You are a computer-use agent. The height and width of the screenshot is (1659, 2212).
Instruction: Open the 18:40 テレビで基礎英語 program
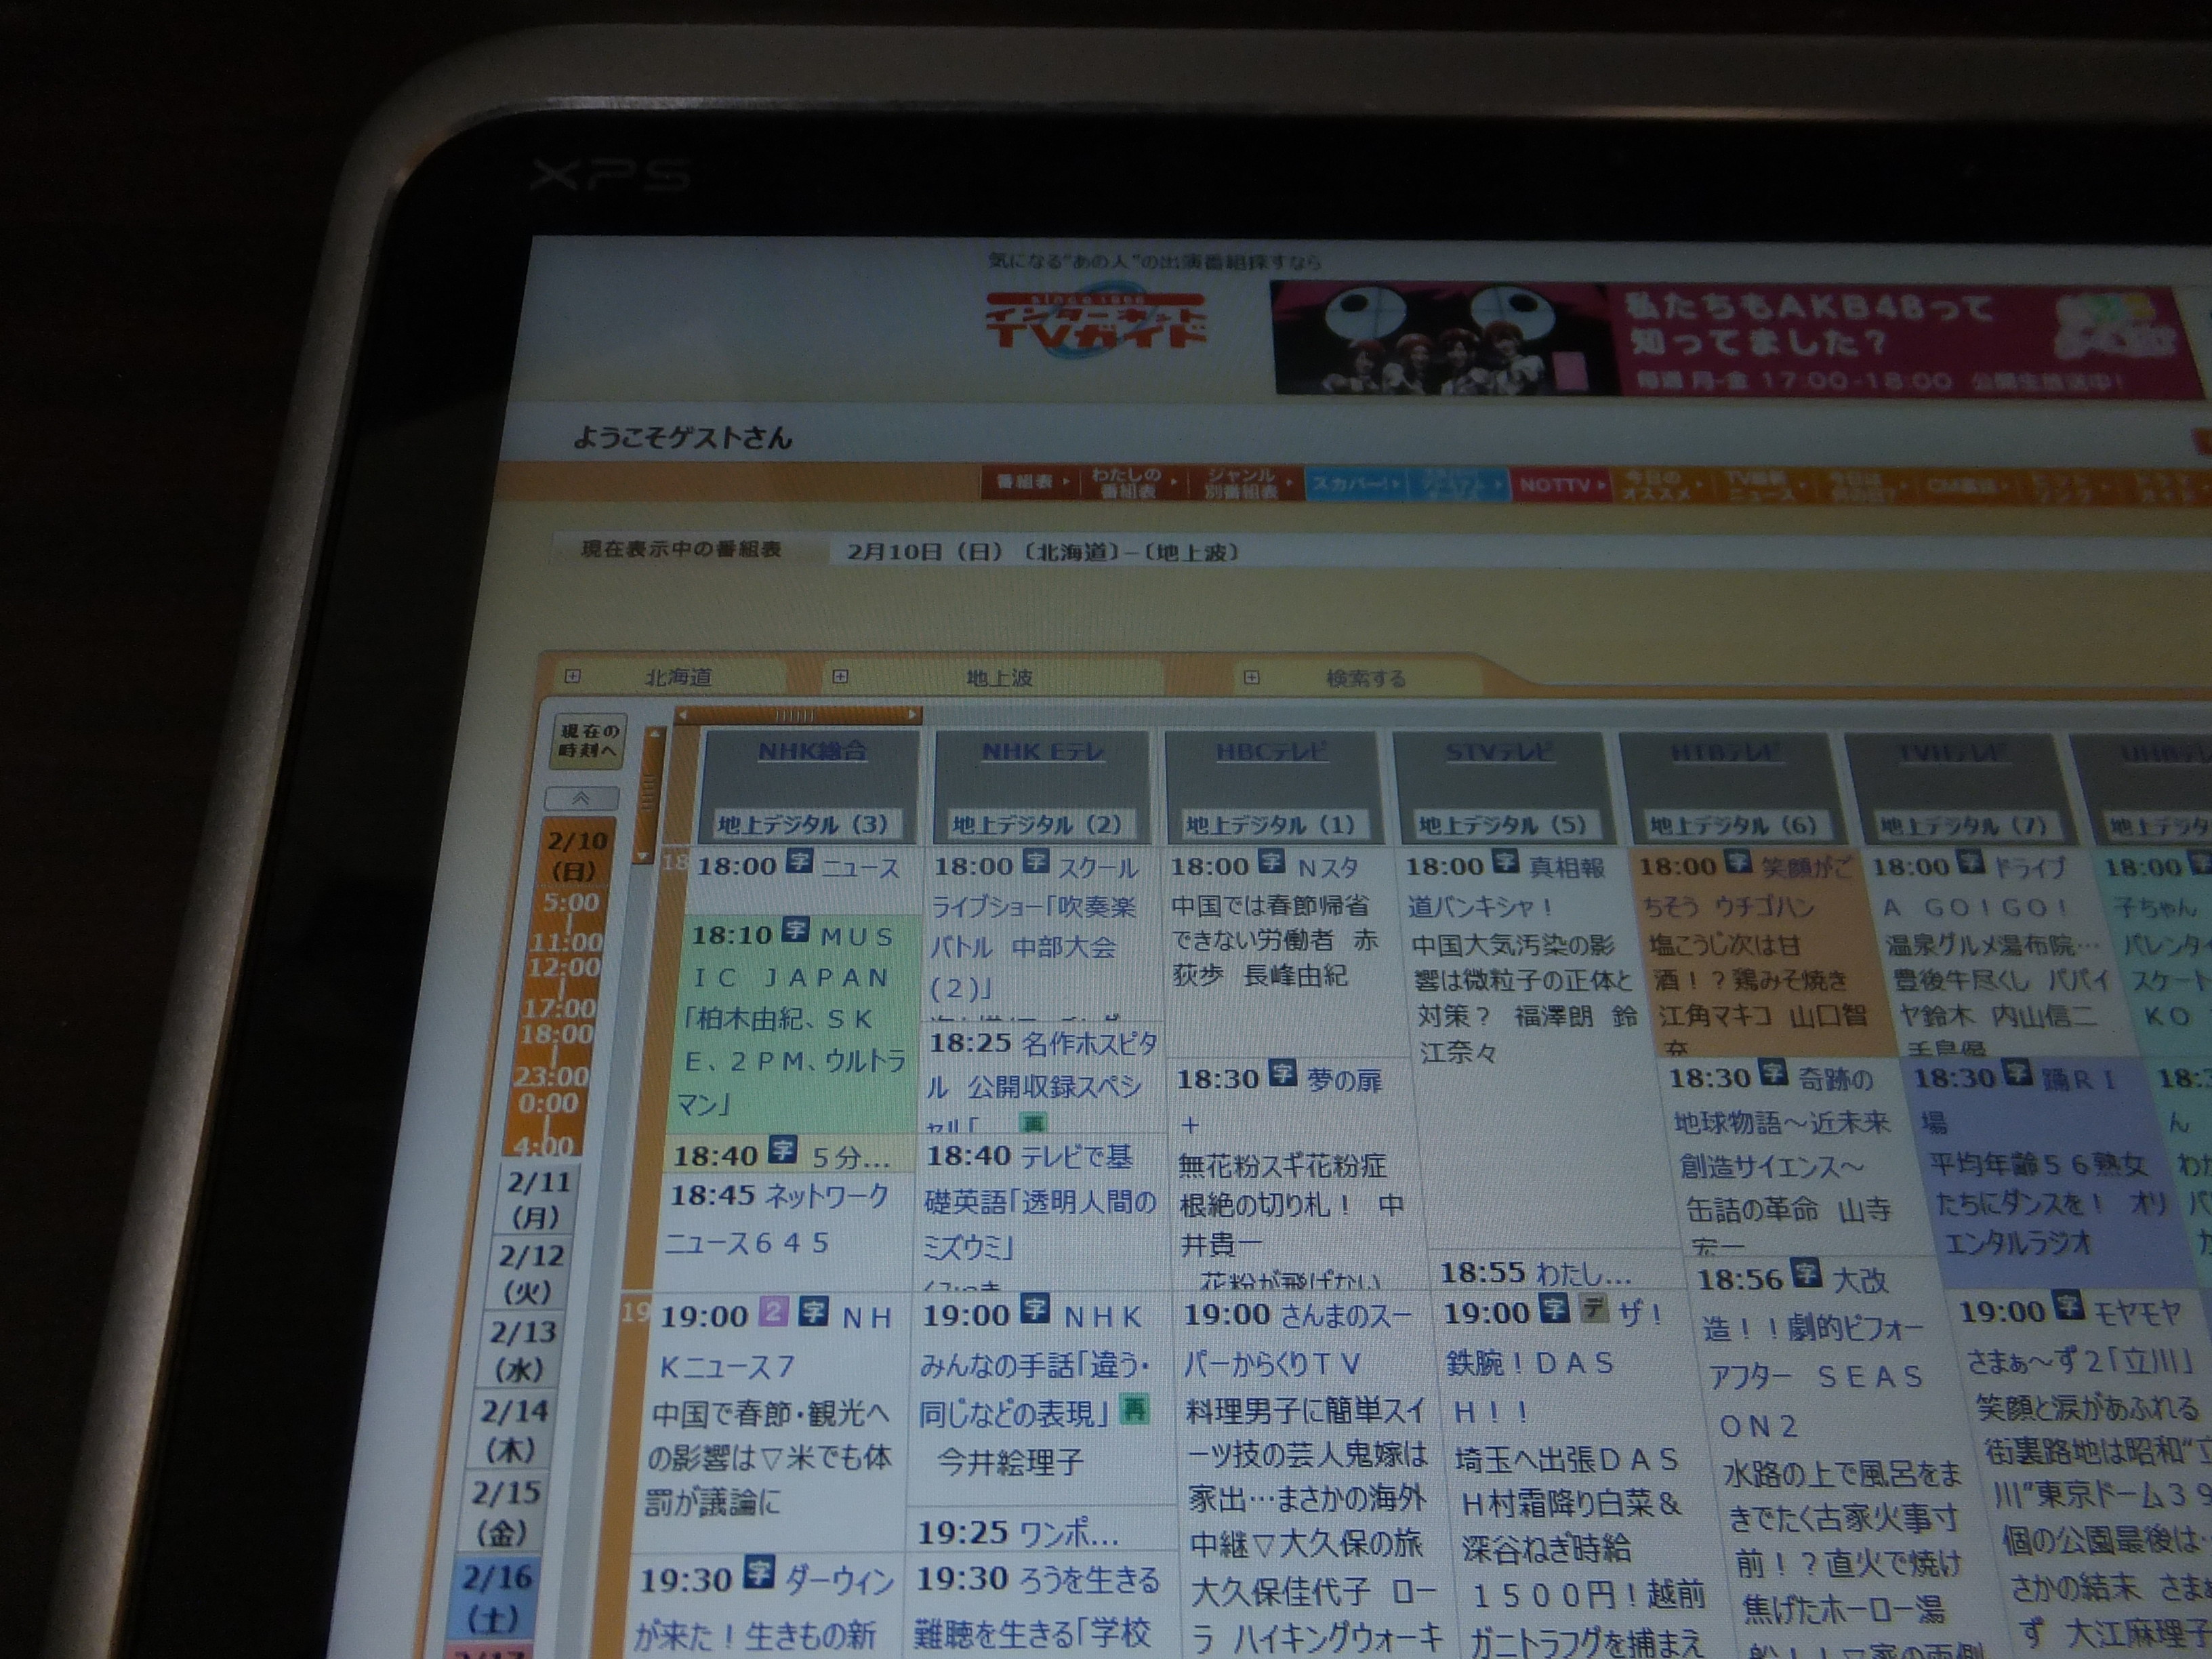coord(1040,1202)
